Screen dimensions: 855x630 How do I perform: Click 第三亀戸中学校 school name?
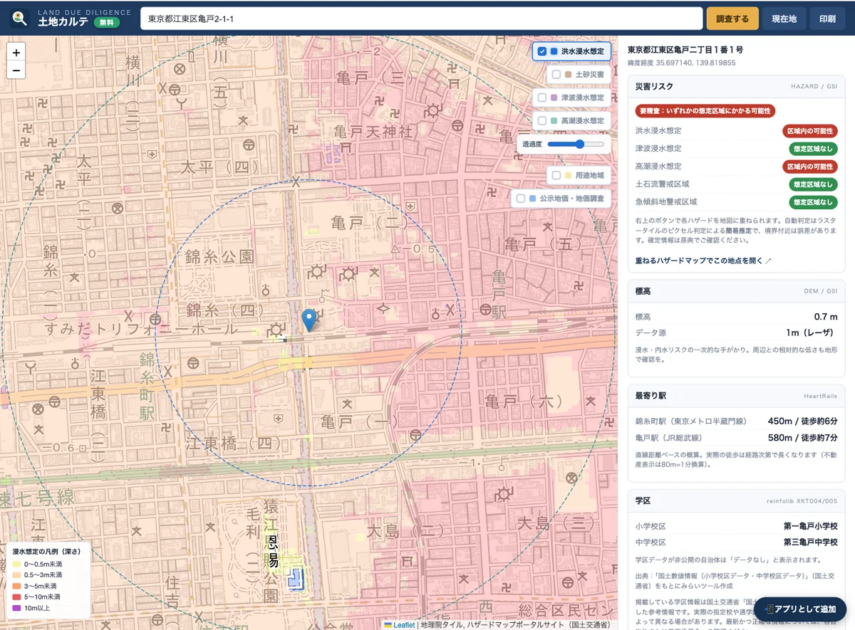click(x=810, y=543)
